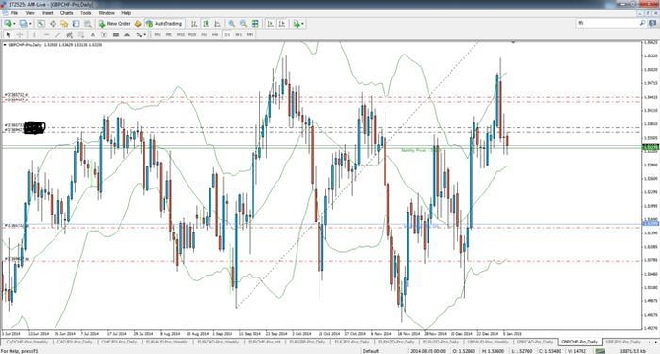This screenshot has width=660, height=354.
Task: Launch MetaEditor from the toolbar
Action: click(138, 24)
